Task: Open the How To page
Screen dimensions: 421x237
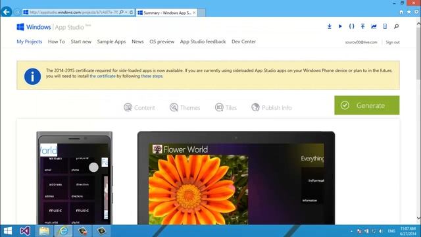Action: point(57,41)
